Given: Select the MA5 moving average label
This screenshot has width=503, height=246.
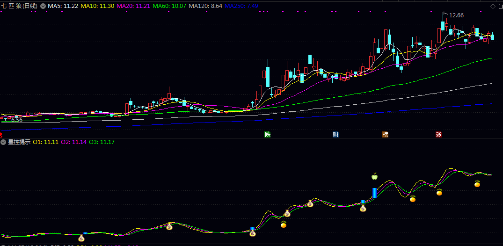Looking at the screenshot, I should (x=63, y=6).
